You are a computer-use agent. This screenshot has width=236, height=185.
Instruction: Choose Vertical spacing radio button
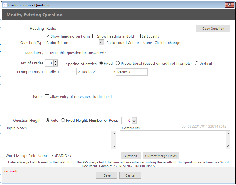(196, 64)
